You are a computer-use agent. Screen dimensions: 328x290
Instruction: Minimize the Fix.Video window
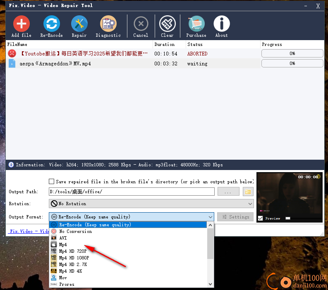tap(306, 6)
